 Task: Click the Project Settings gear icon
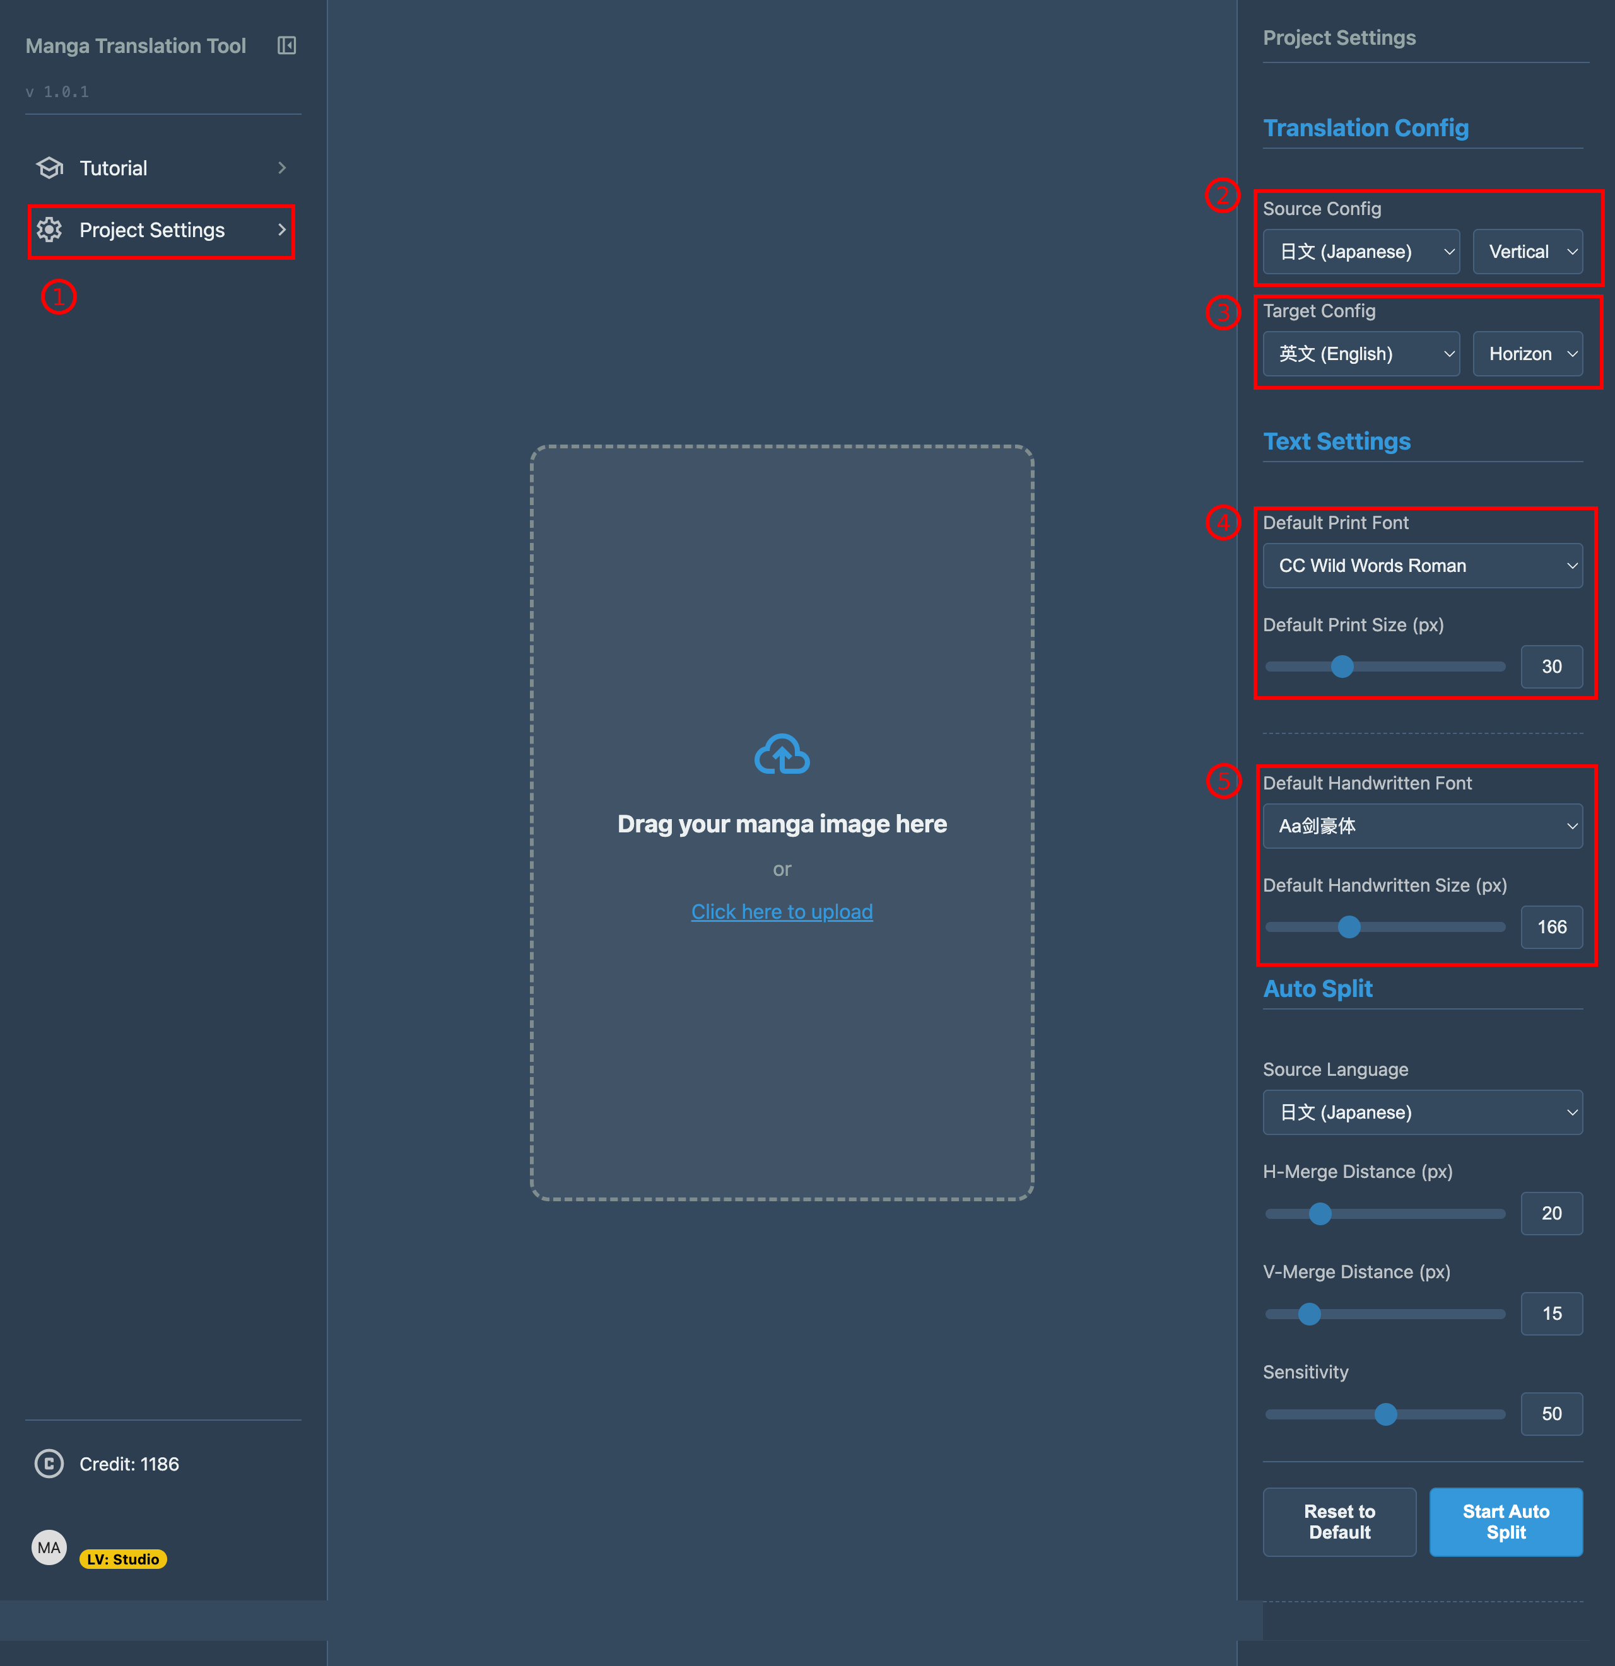pos(49,230)
